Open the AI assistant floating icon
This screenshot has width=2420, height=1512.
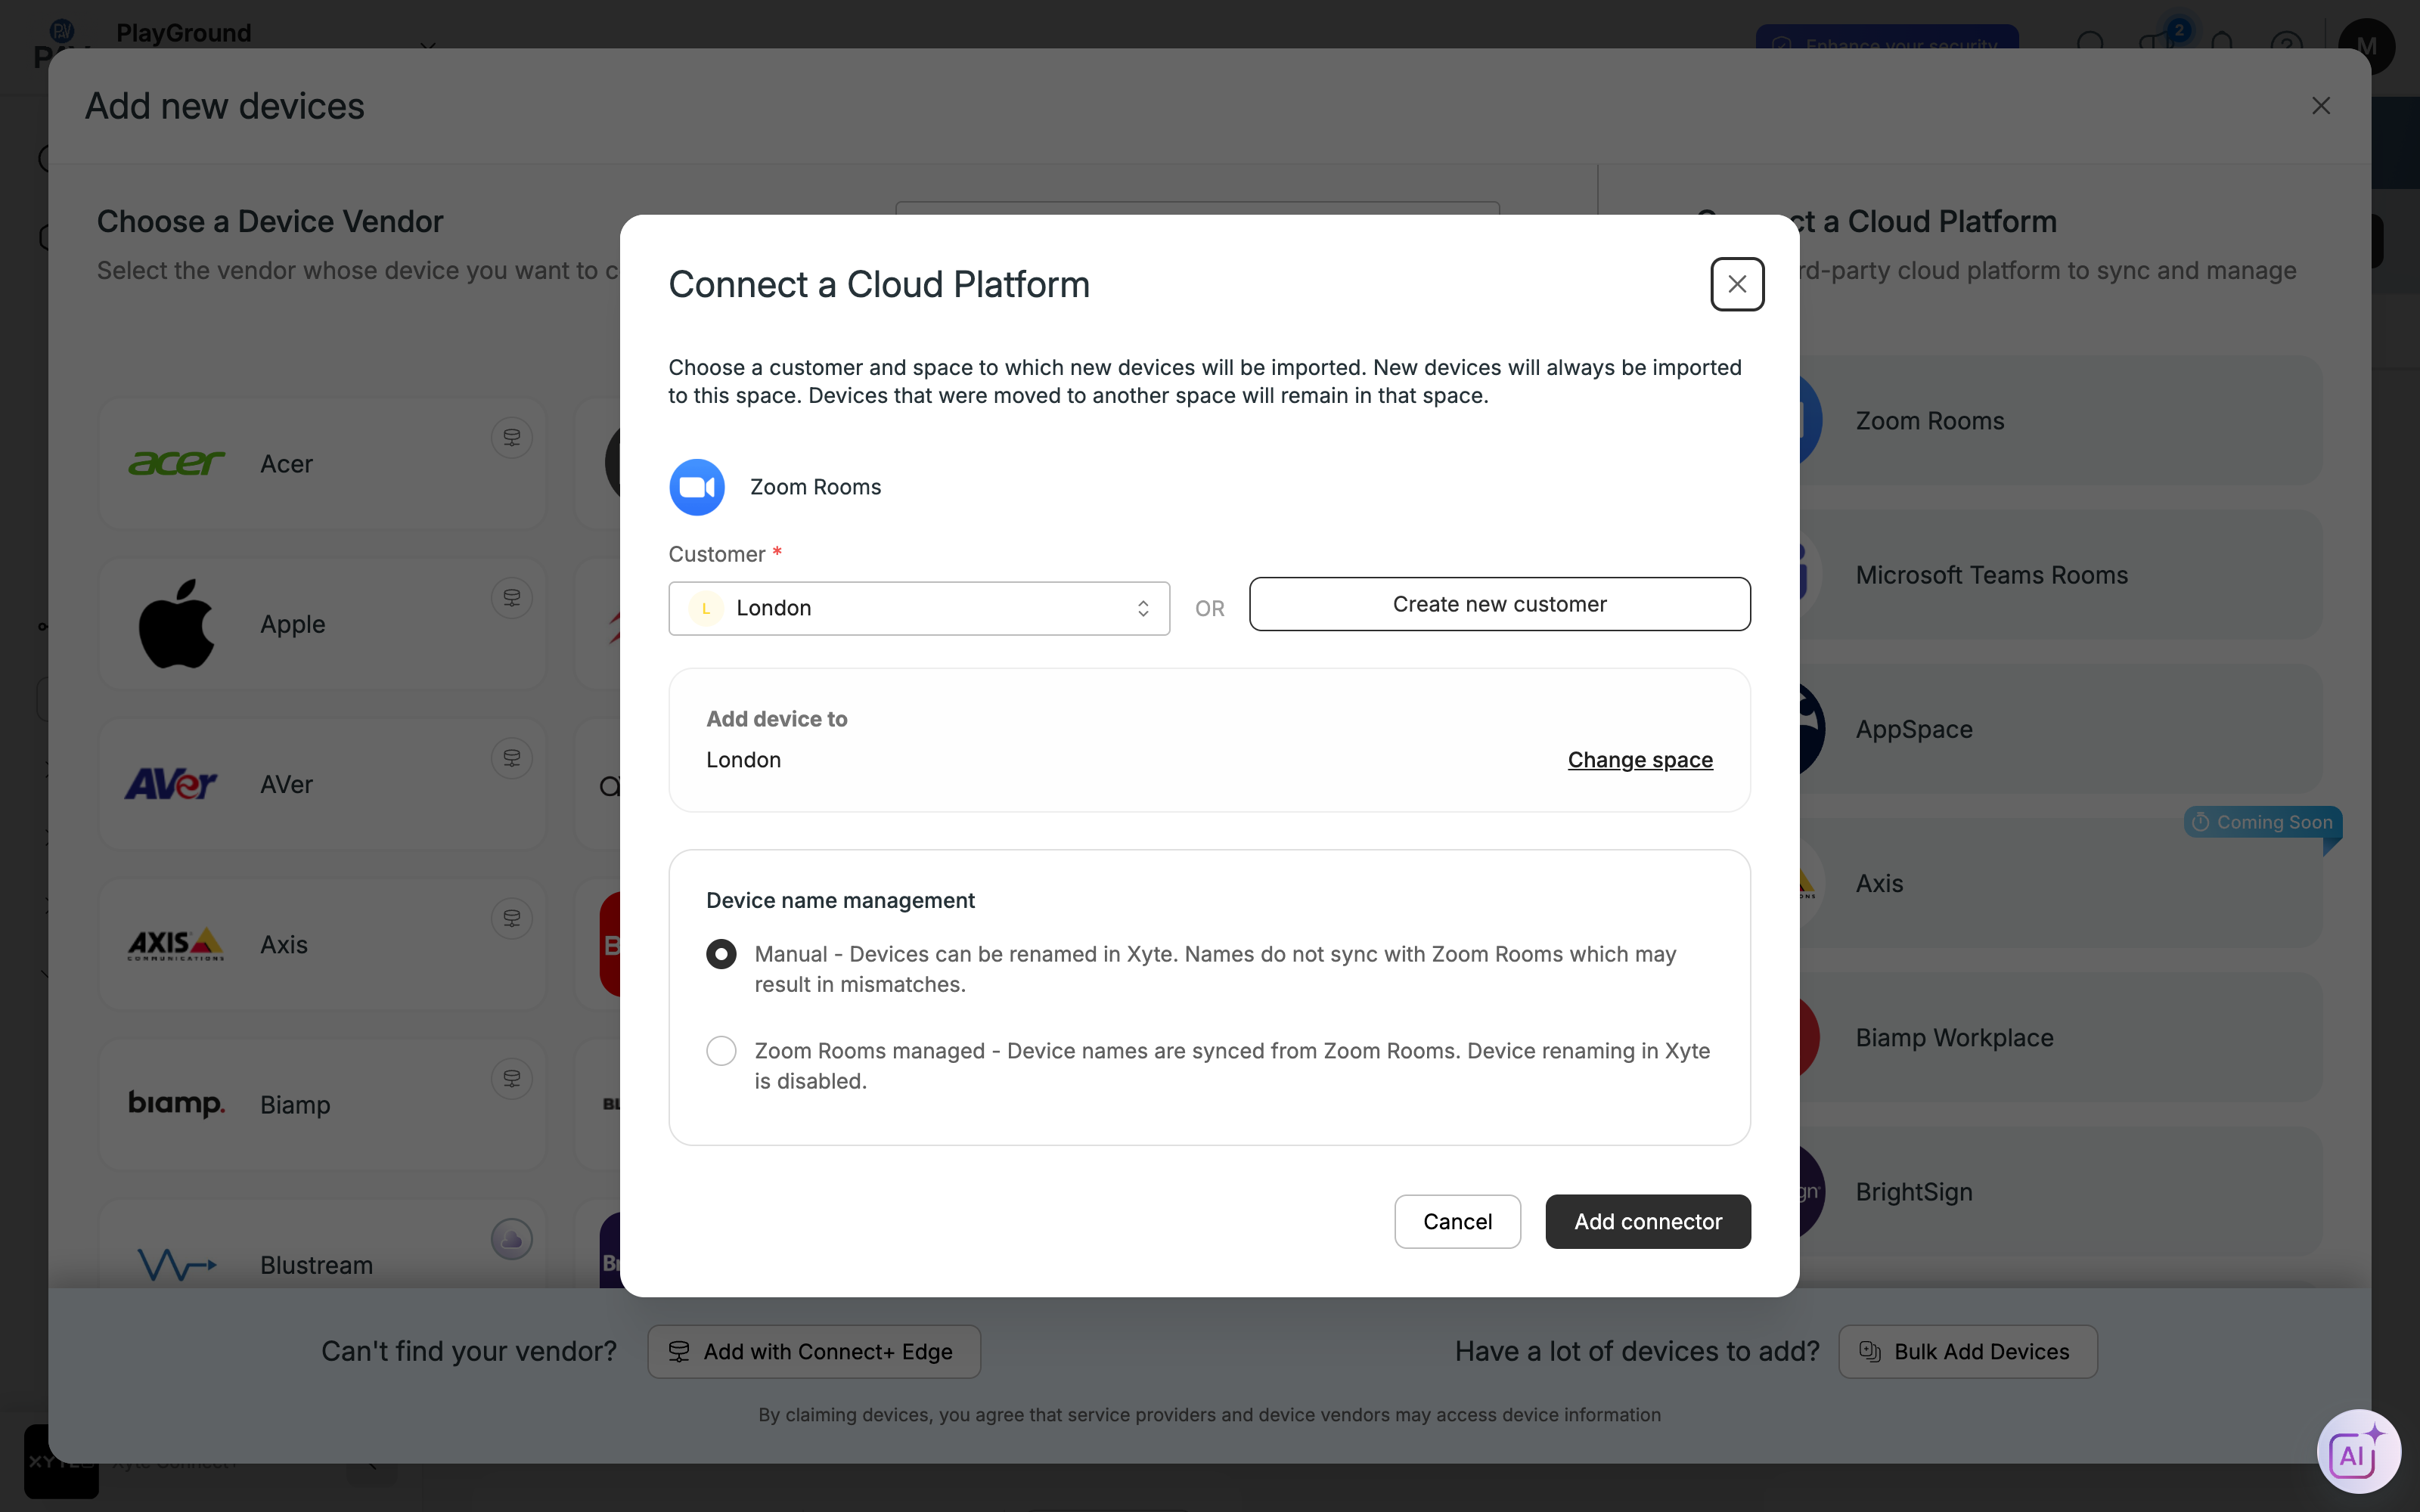point(2358,1451)
